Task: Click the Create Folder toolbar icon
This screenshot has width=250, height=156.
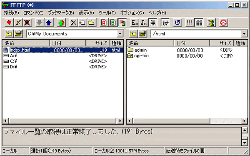Action: coord(92,23)
